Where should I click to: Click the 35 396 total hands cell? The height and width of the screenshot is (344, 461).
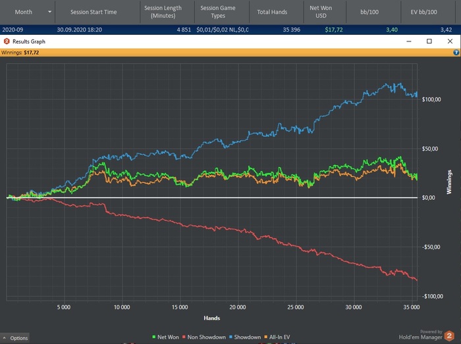pos(291,30)
